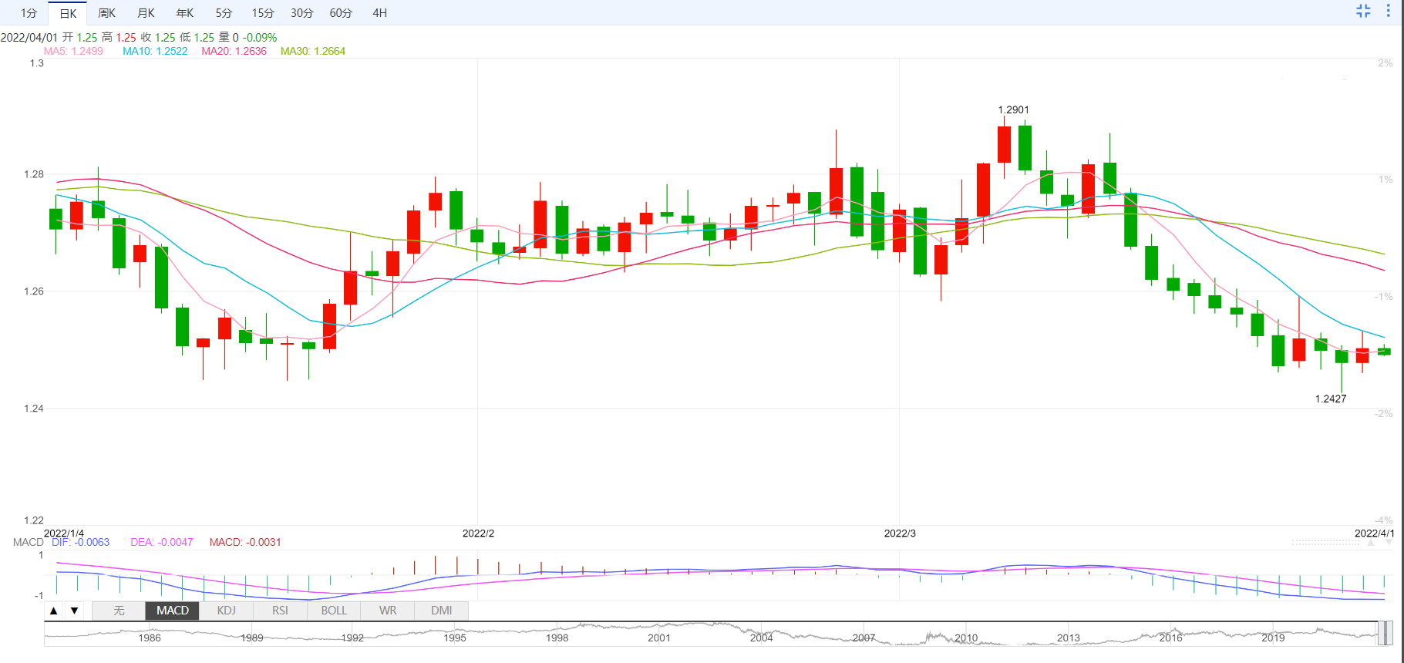Click the MA20: 1.2636 legend label
This screenshot has height=663, width=1404.
pyautogui.click(x=234, y=51)
